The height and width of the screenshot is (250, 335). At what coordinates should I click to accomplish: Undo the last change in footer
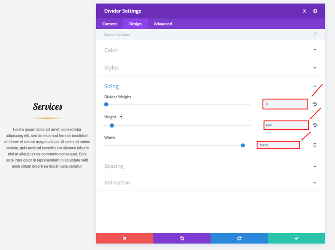[x=182, y=238]
